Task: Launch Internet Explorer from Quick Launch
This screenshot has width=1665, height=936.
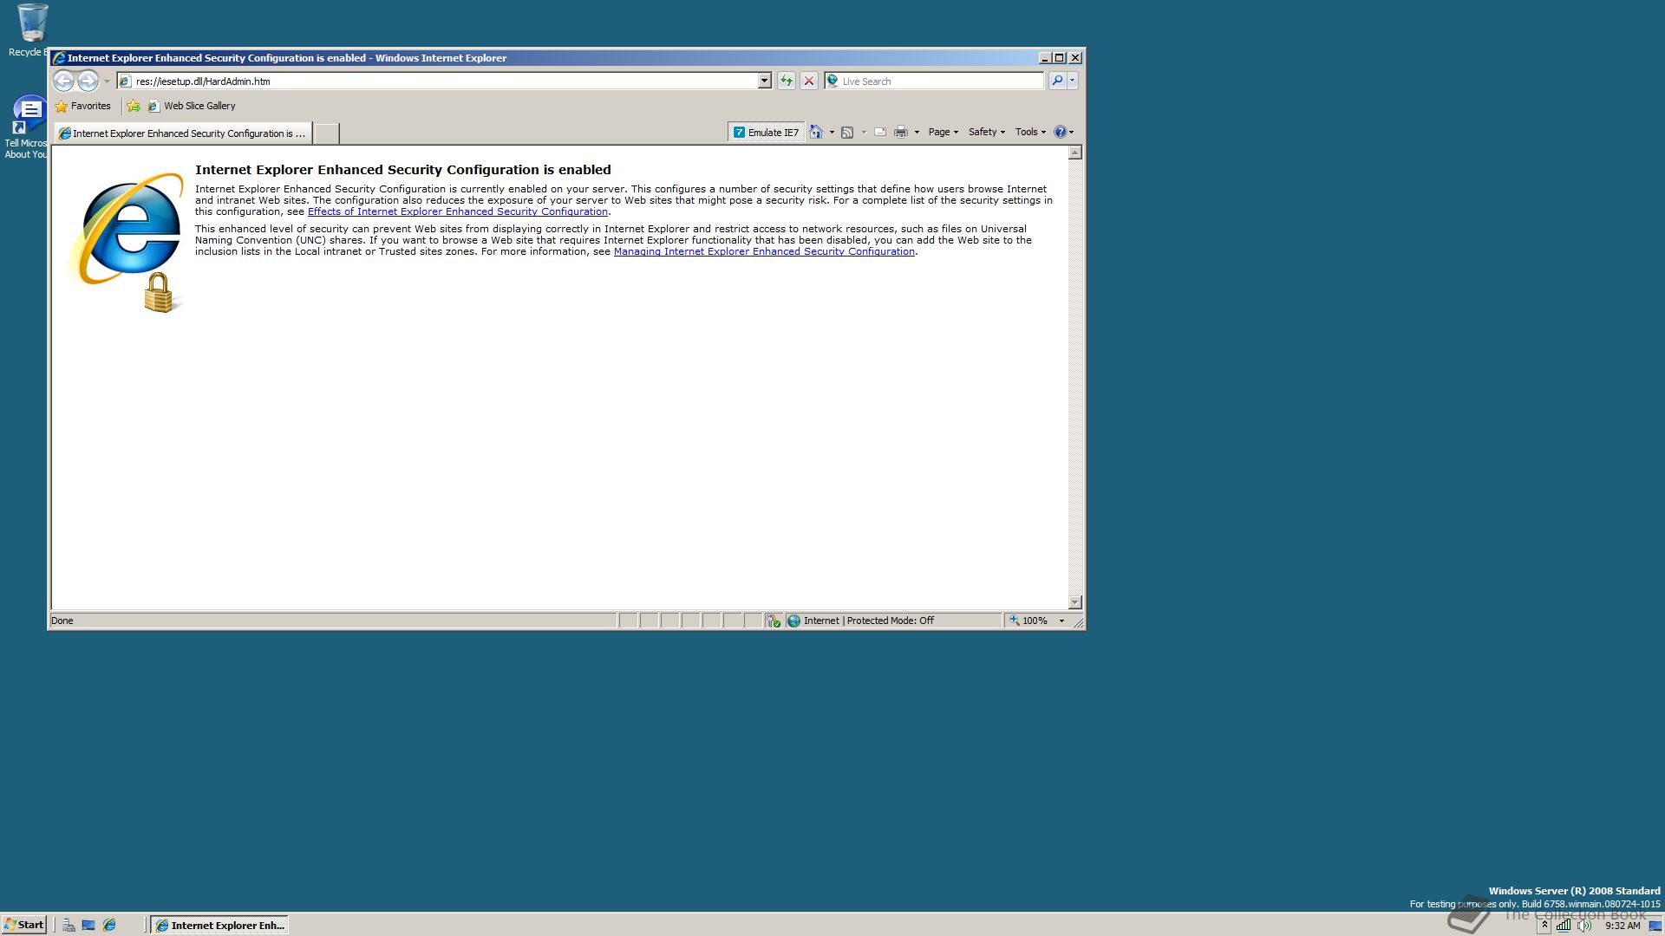Action: [109, 925]
